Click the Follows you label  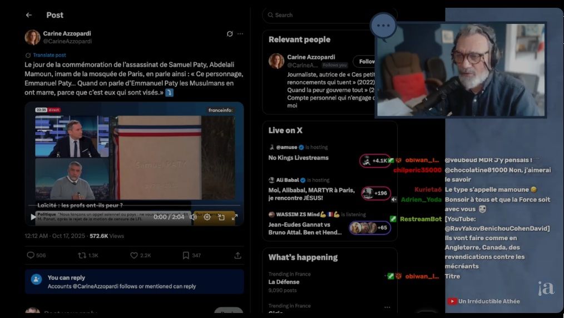tap(334, 65)
